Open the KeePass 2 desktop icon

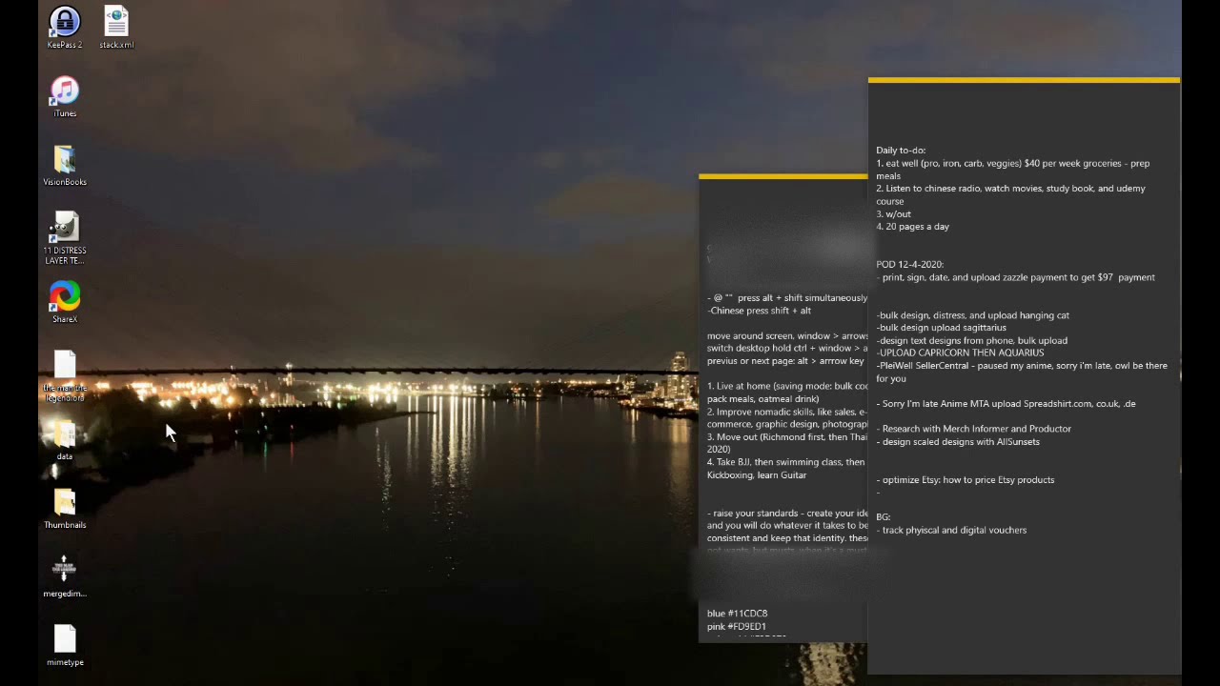click(65, 28)
